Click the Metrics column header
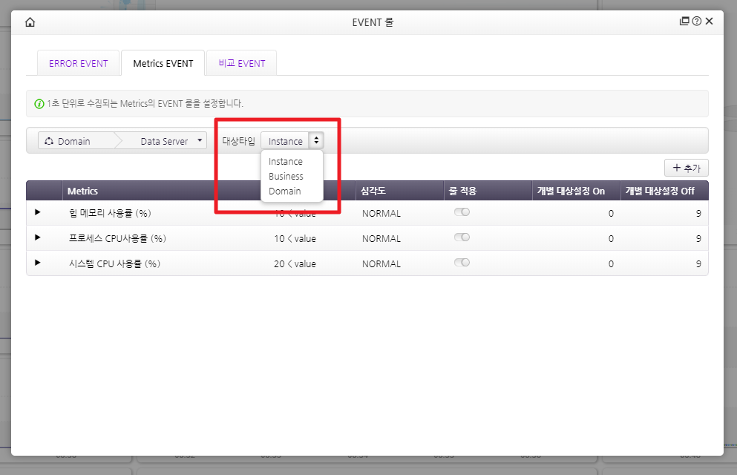737x475 pixels. [82, 191]
